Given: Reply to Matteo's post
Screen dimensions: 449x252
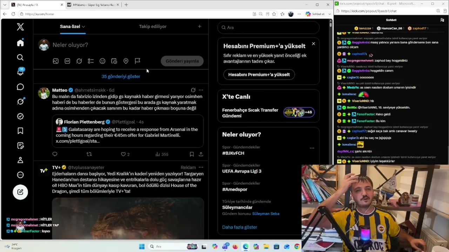Looking at the screenshot, I should click(55, 154).
